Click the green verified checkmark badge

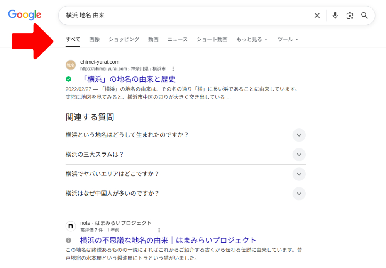tap(68, 79)
